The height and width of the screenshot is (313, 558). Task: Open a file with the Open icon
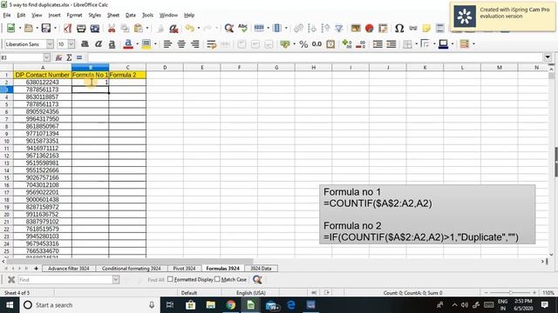point(29,28)
